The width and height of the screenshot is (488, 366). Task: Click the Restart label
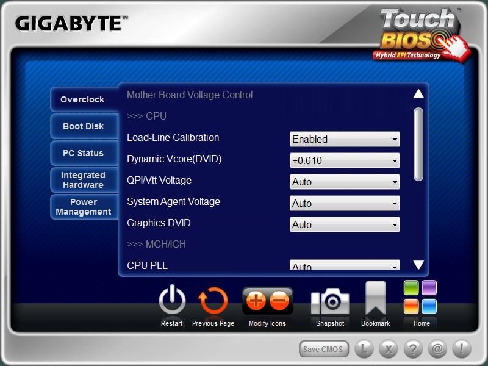point(172,323)
